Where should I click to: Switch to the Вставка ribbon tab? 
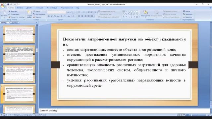point(20,8)
